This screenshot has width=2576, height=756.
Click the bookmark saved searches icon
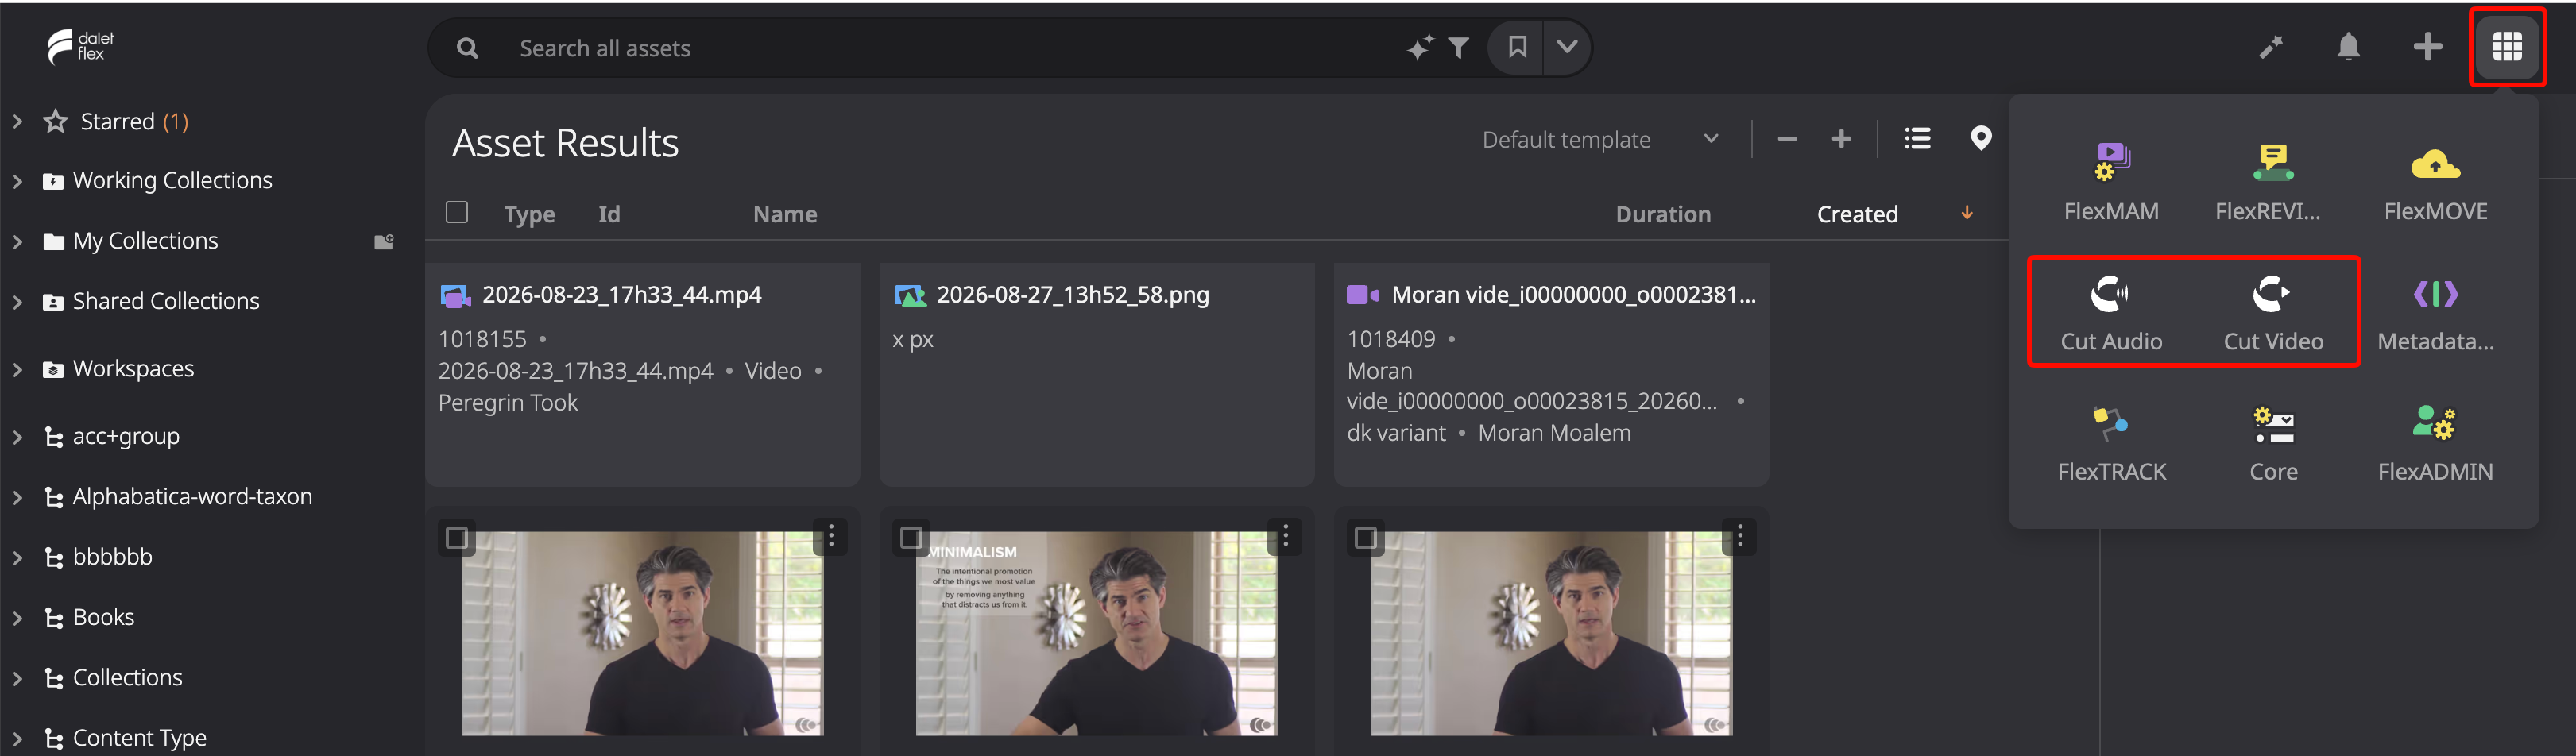click(1517, 47)
